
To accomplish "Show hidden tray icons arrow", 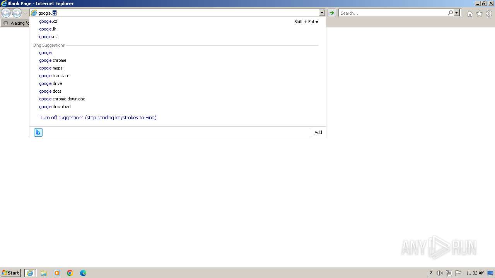I will (x=431, y=273).
